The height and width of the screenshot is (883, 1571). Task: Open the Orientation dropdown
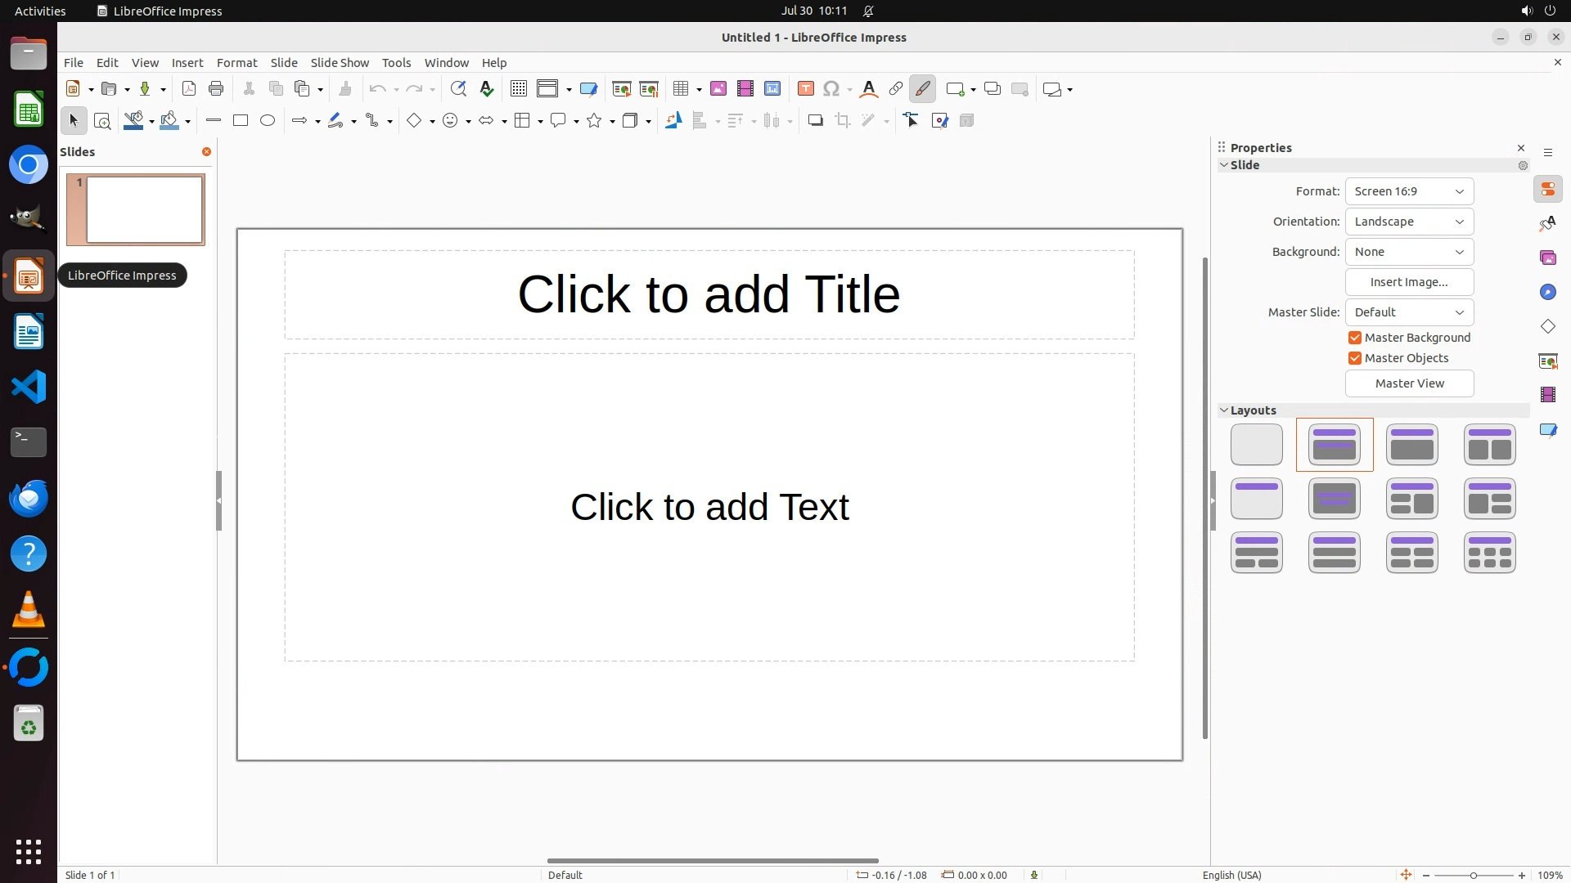click(x=1409, y=222)
